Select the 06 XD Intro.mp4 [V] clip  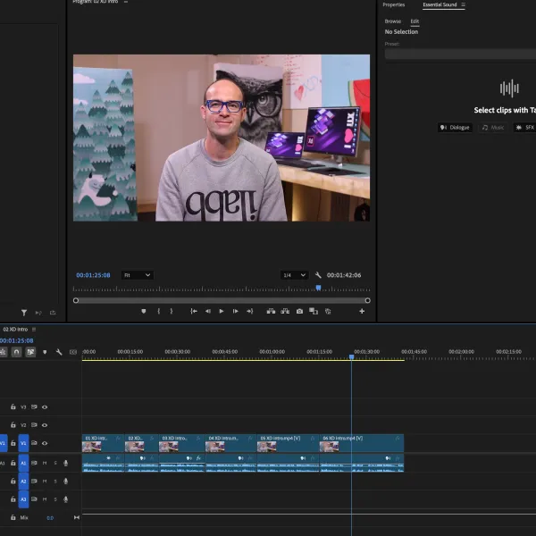362,443
